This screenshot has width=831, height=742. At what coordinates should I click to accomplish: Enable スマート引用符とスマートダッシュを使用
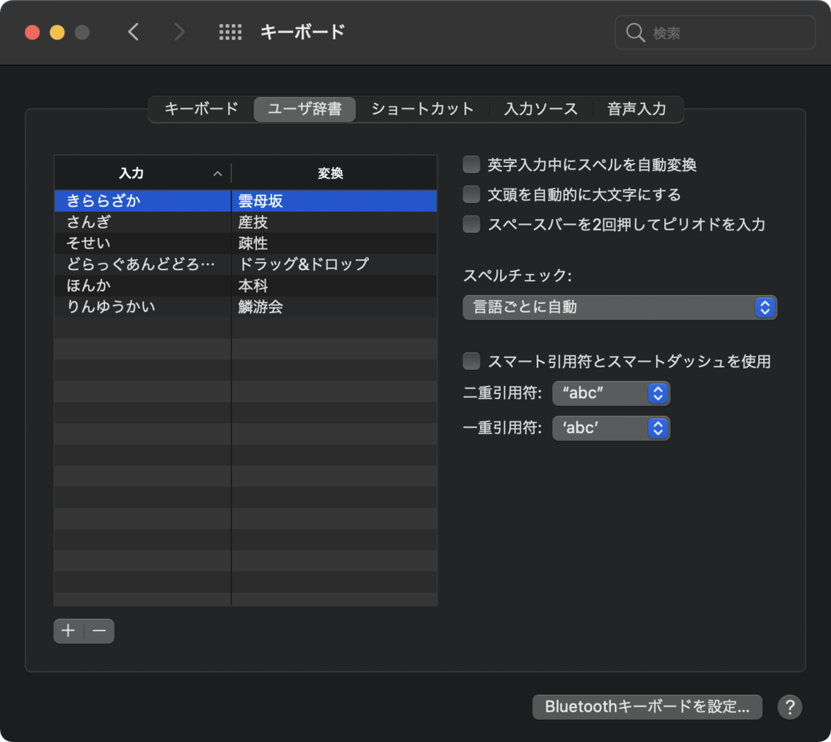pyautogui.click(x=471, y=360)
